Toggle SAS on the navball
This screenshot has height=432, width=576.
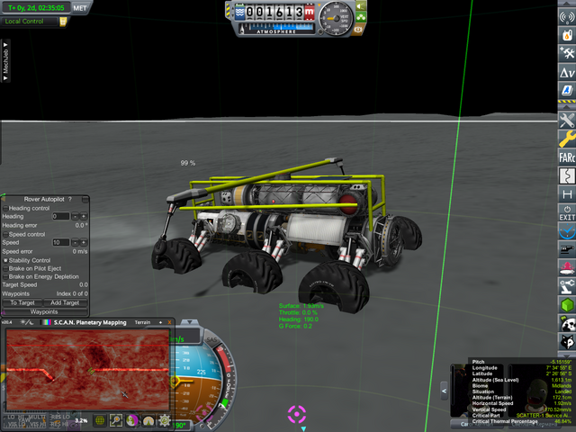coord(212,340)
